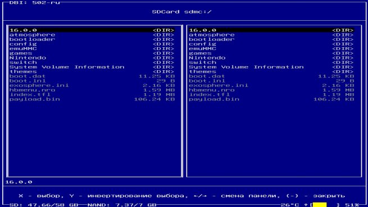Click the 26°C temperature indicator
368x207 pixels.
pos(290,205)
